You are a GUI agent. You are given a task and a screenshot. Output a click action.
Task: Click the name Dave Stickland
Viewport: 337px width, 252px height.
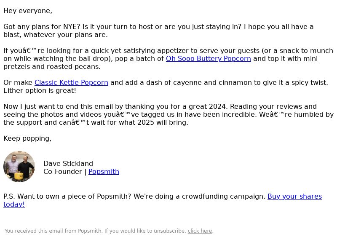click(68, 164)
